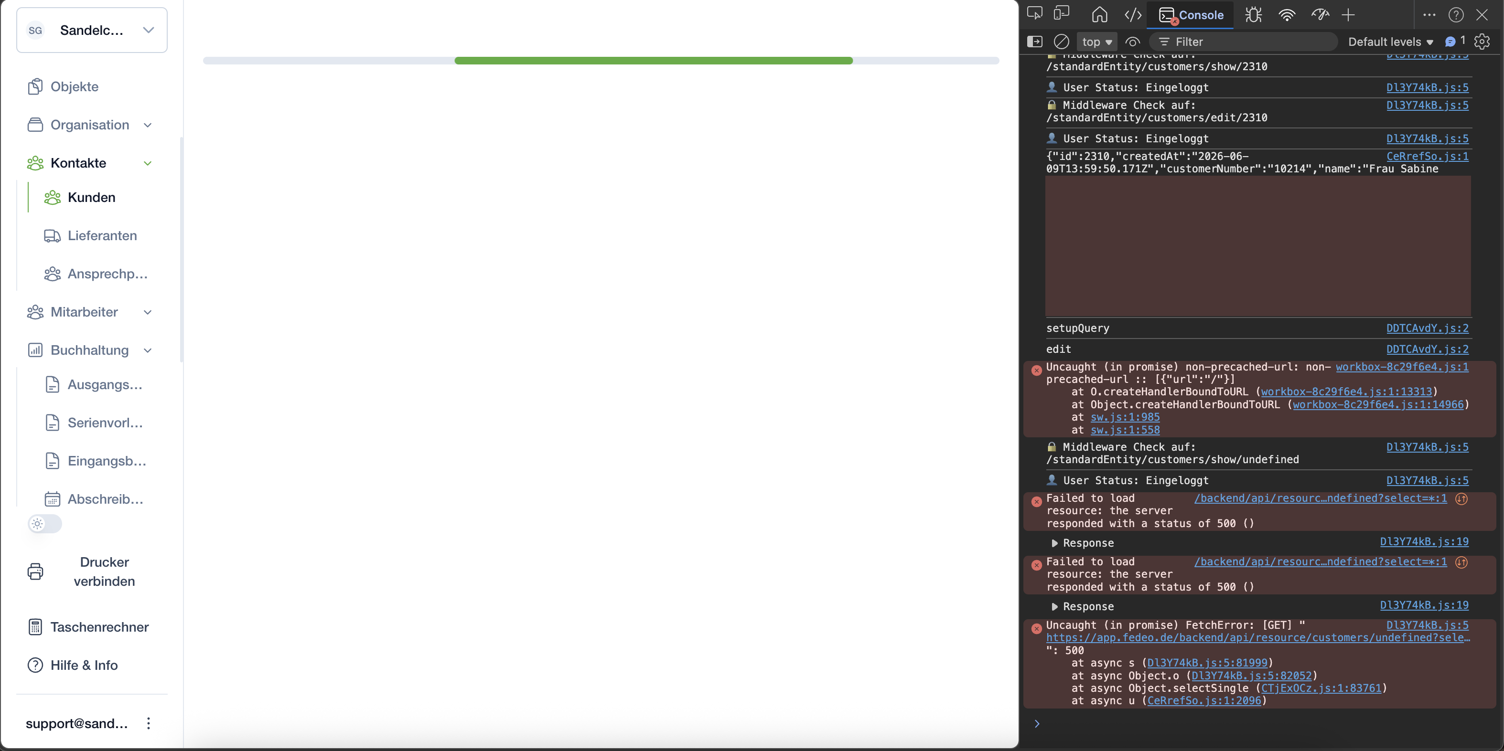Switch to the Console tab
Screen dimensions: 1504x751
pyautogui.click(x=1191, y=15)
